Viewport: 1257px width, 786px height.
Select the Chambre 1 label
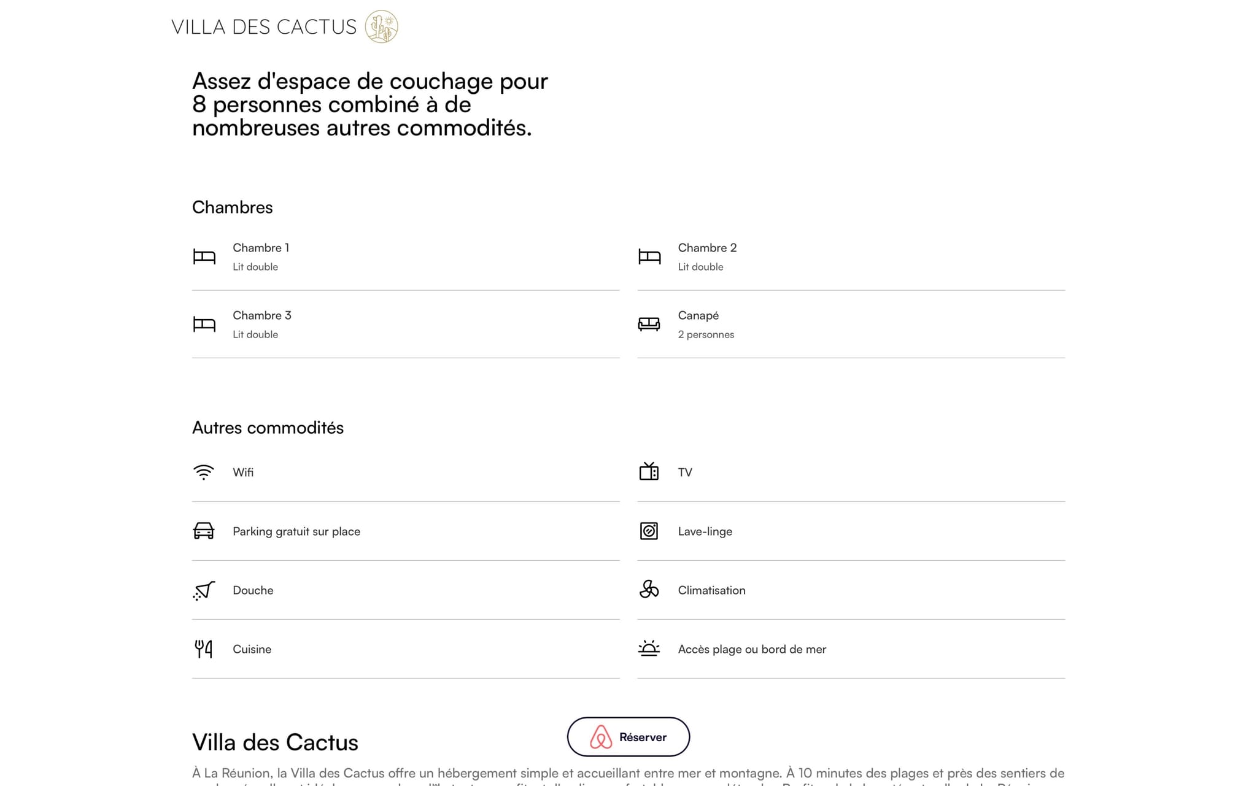click(x=261, y=248)
